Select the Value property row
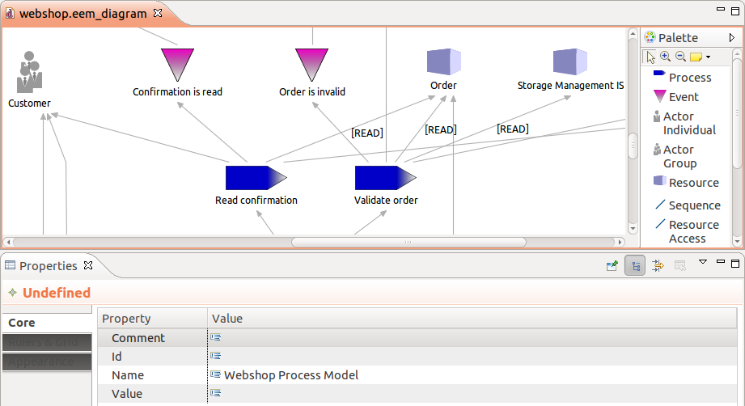 pyautogui.click(x=417, y=393)
